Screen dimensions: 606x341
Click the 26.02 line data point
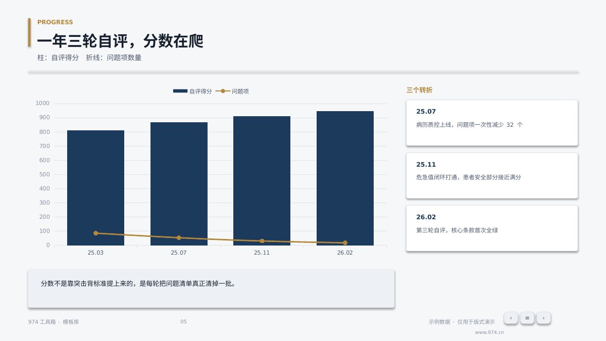tap(345, 243)
